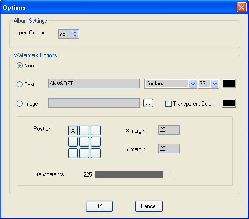The height and width of the screenshot is (219, 249).
Task: Click the Watermark Options heading
Action: [35, 55]
